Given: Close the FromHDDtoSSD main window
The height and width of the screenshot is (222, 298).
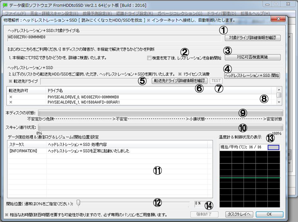Looking at the screenshot, I should pos(288,4).
